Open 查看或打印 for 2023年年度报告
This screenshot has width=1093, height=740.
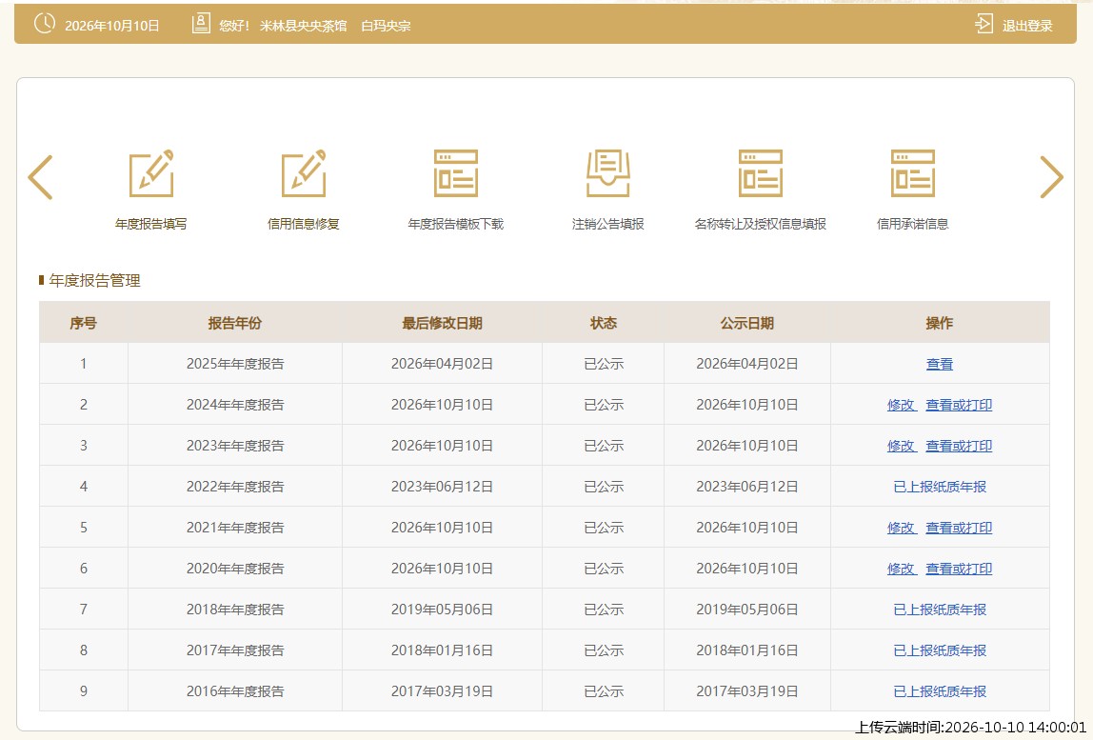coord(959,446)
